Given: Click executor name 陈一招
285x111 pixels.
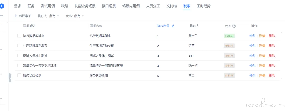Looking at the screenshot, I should tap(193, 66).
